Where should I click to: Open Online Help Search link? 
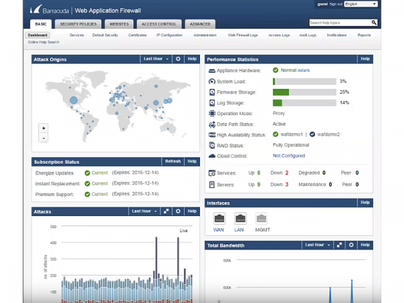click(44, 42)
